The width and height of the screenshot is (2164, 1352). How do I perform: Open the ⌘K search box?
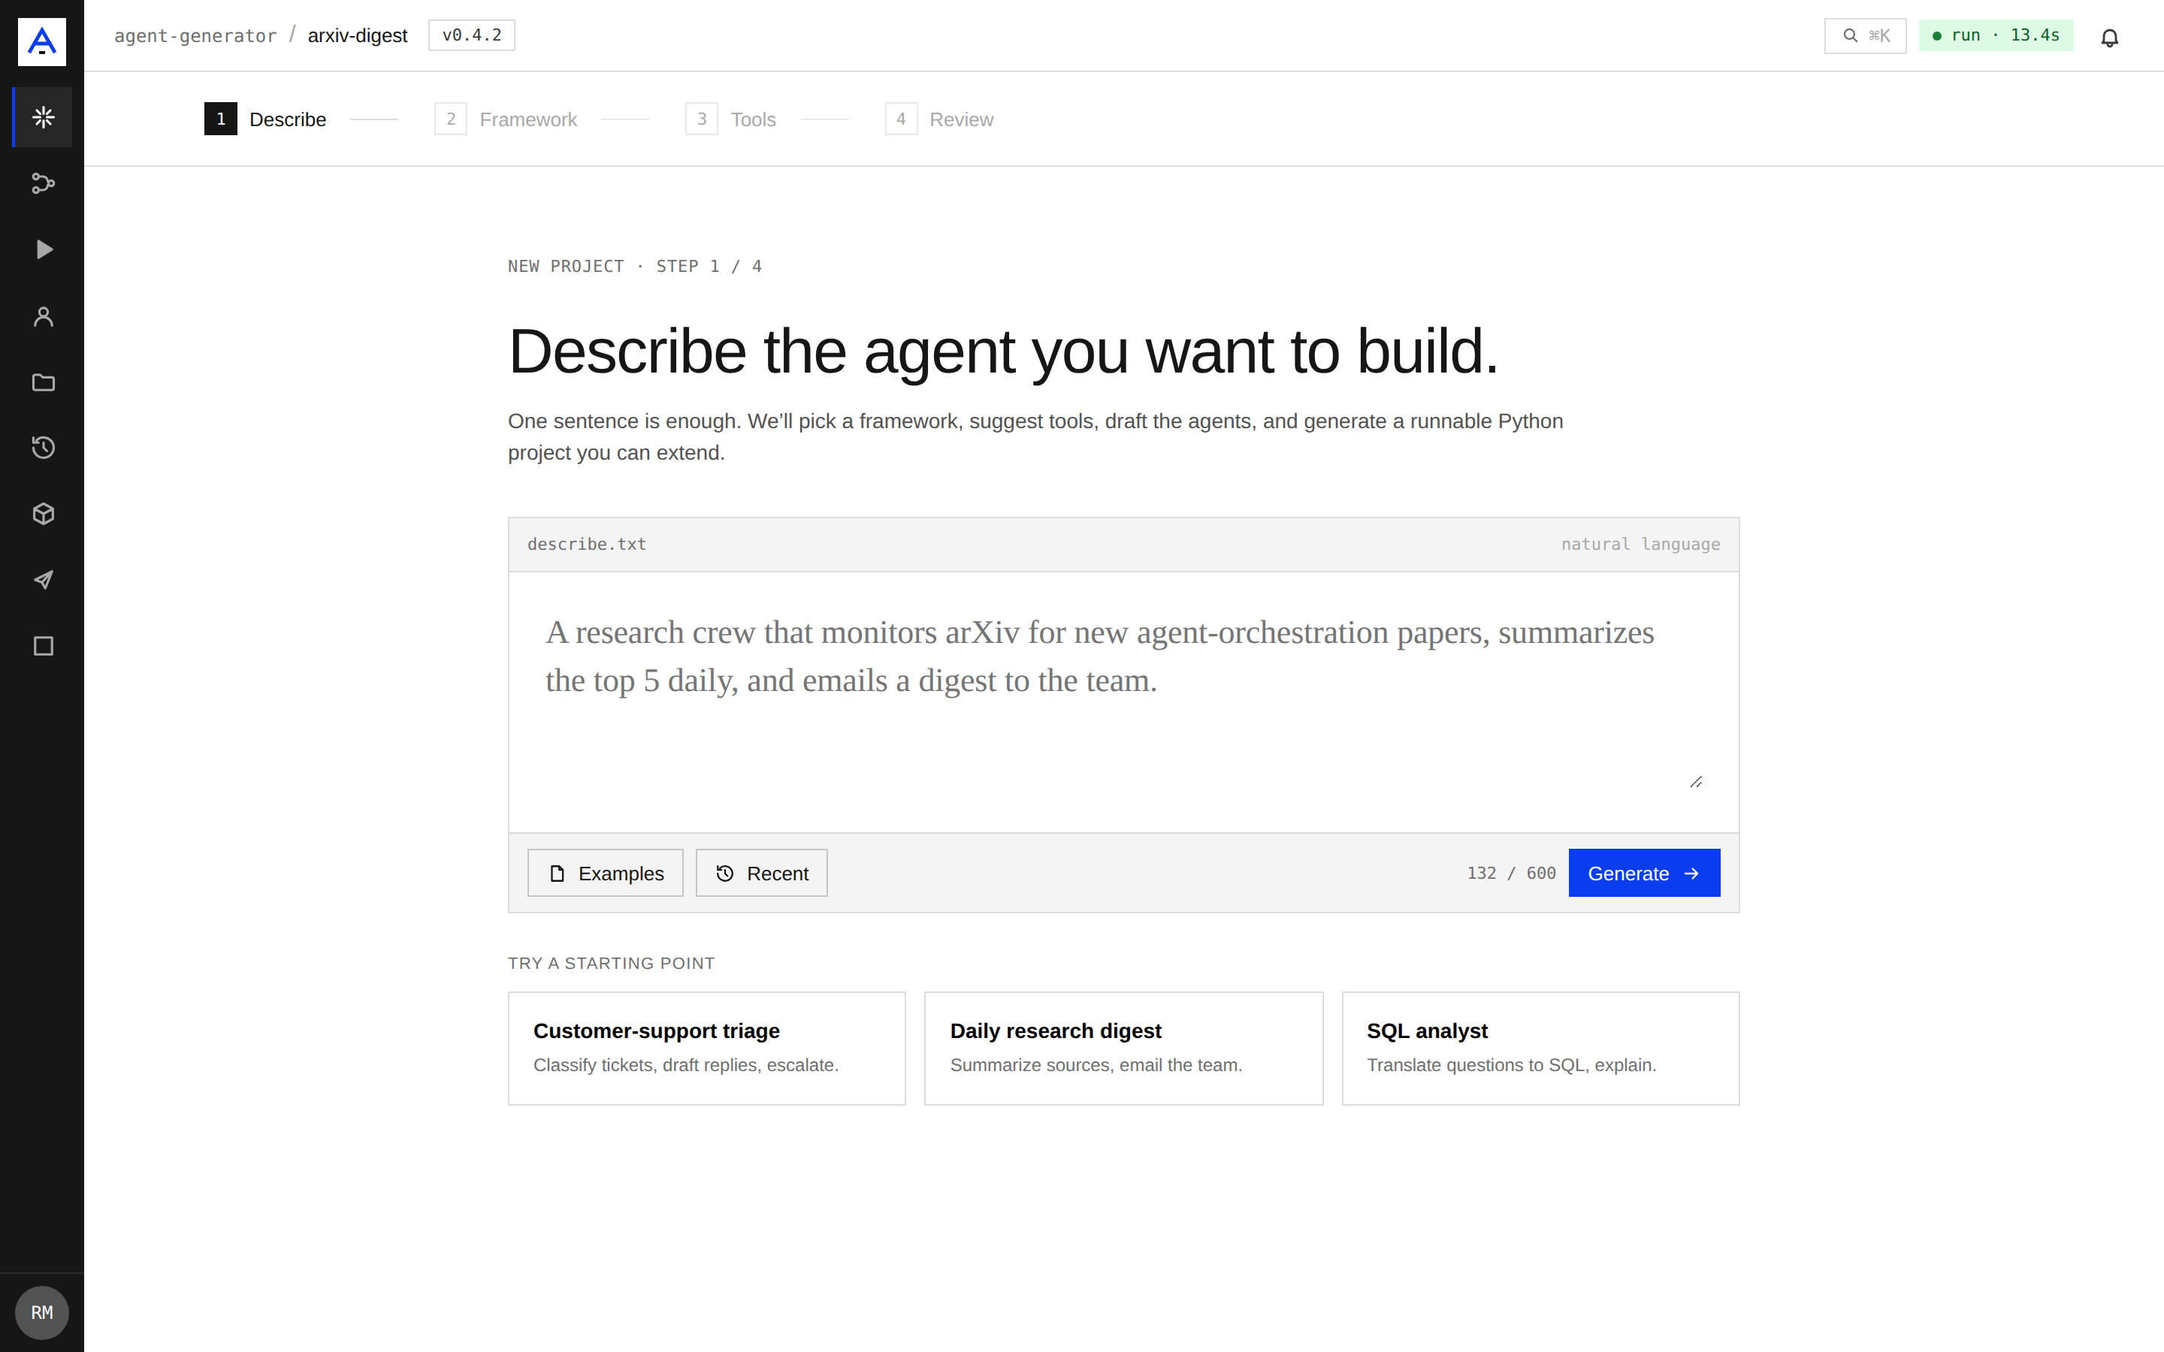point(1866,36)
